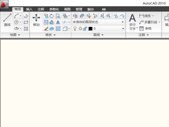Screen dimensions: 169x127
Task: Expand the 图层 panel title
Action: pos(98,35)
